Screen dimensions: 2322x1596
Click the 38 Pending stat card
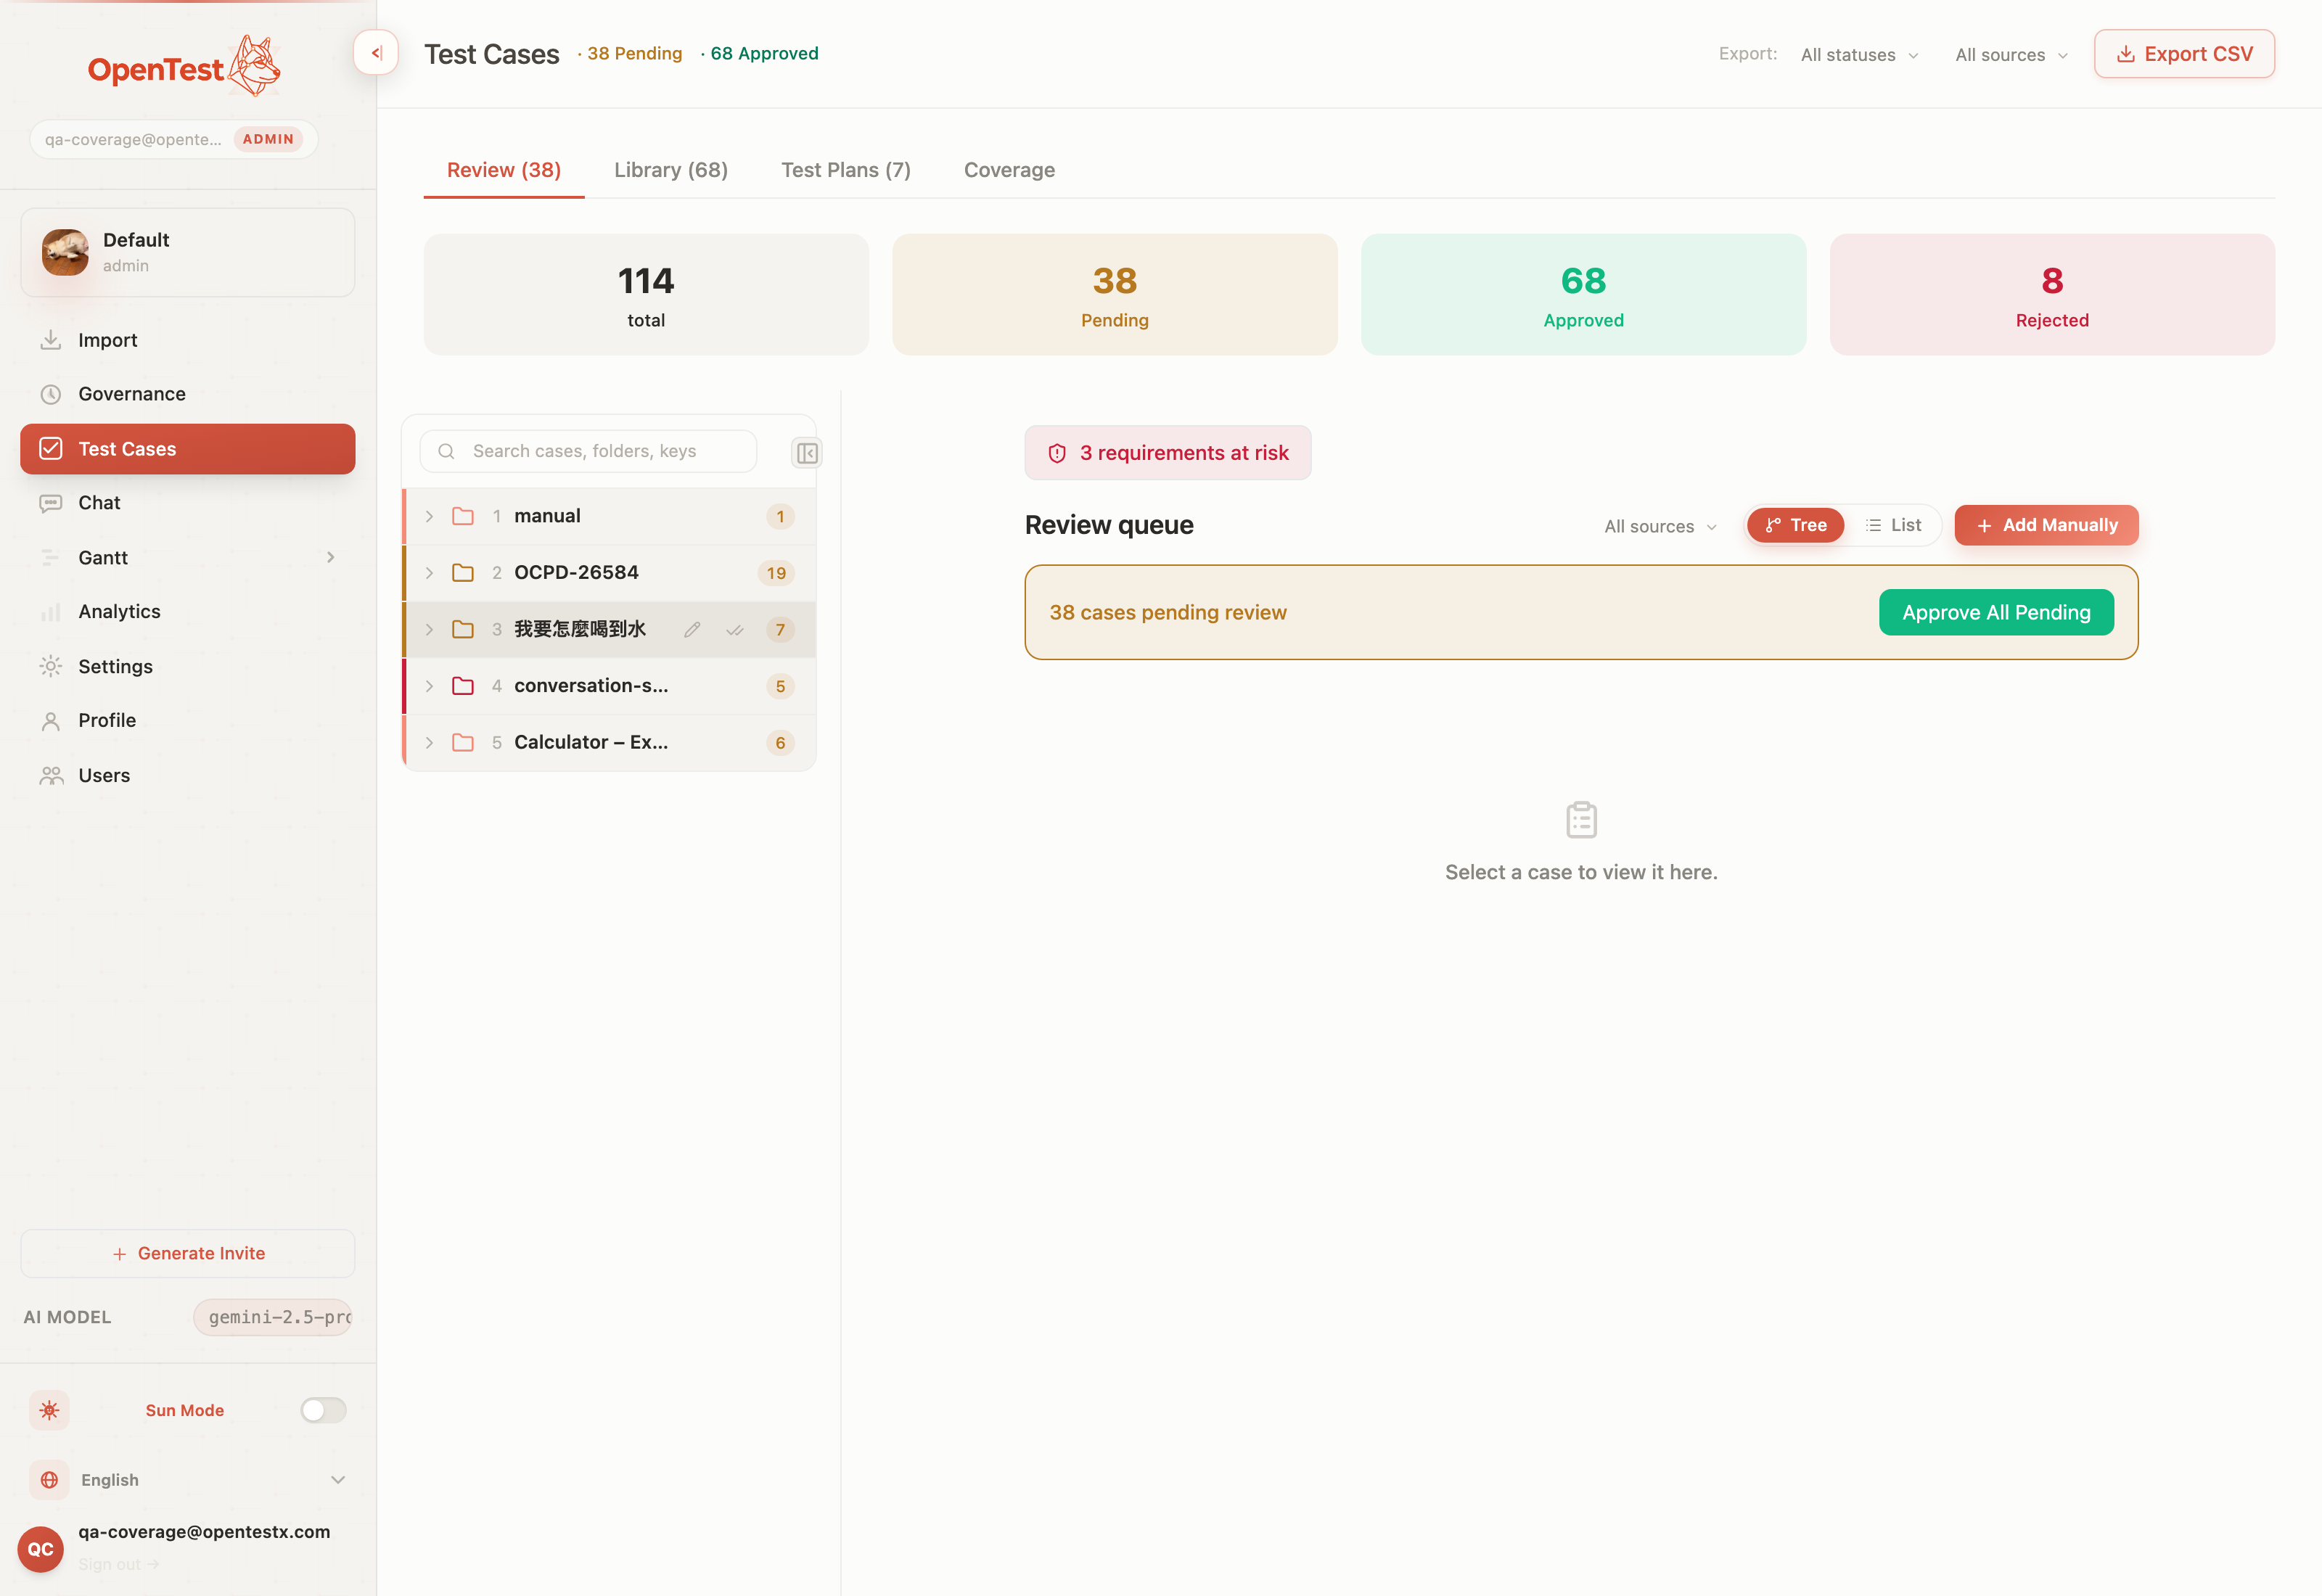(x=1114, y=294)
